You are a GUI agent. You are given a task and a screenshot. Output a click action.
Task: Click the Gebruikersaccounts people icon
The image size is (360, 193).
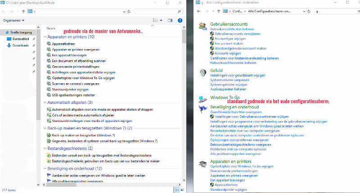pyautogui.click(x=203, y=26)
